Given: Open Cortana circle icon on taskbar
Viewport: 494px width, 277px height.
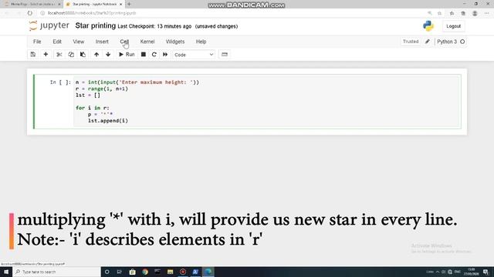Looking at the screenshot, I should [107, 272].
